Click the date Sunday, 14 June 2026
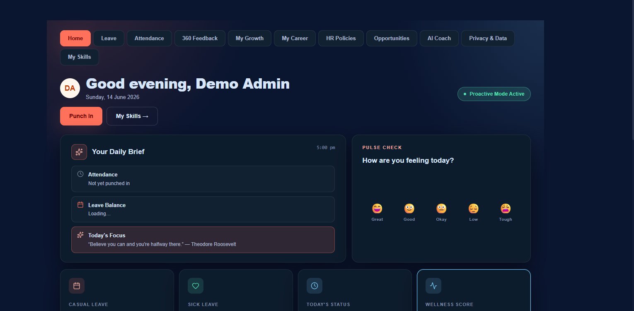 [113, 97]
